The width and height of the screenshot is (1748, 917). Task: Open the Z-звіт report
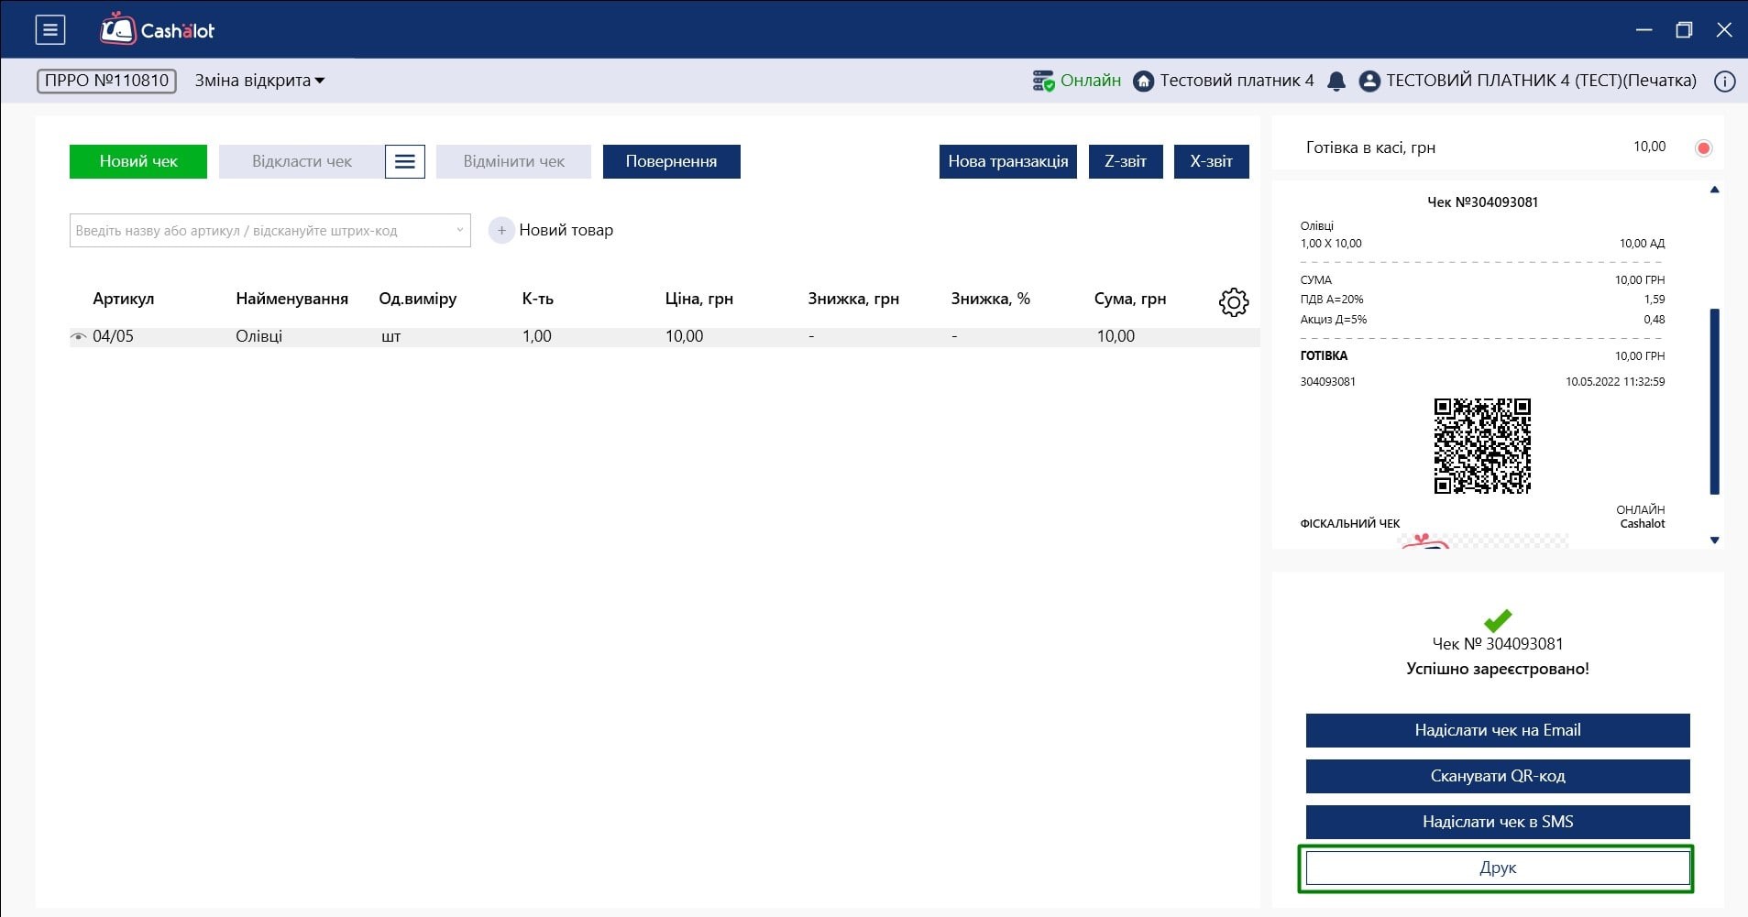[x=1125, y=162]
